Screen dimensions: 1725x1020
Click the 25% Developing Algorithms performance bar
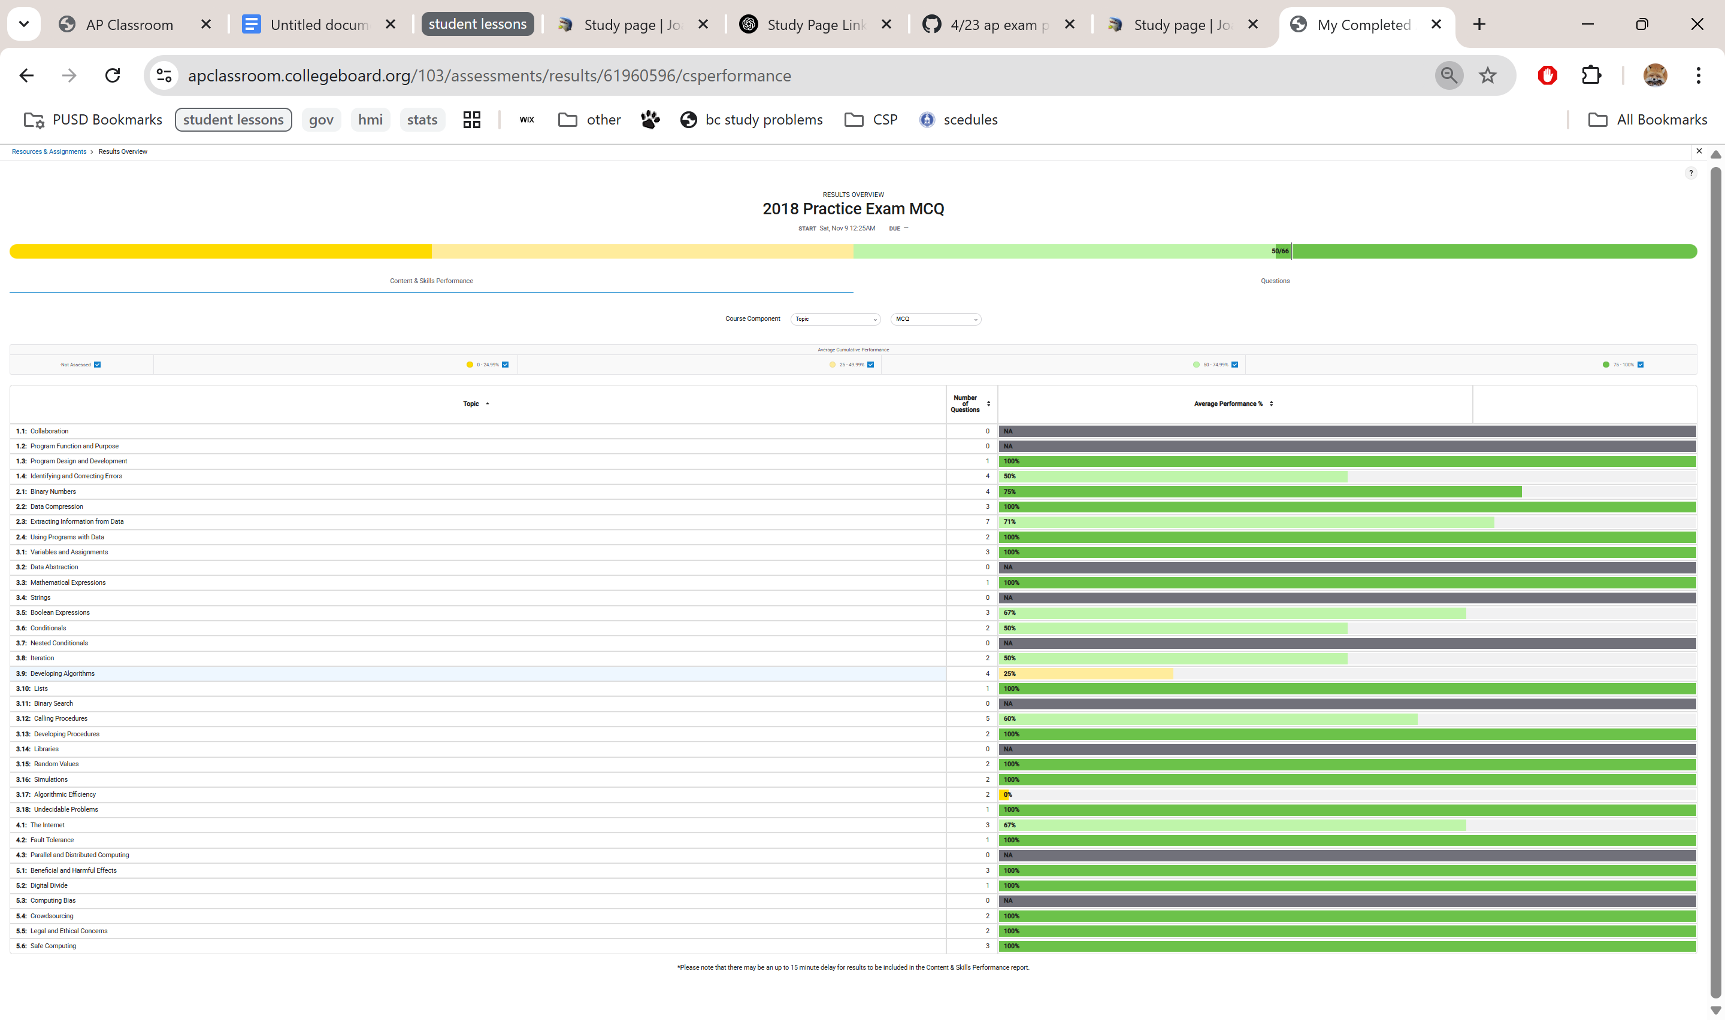coord(1087,673)
